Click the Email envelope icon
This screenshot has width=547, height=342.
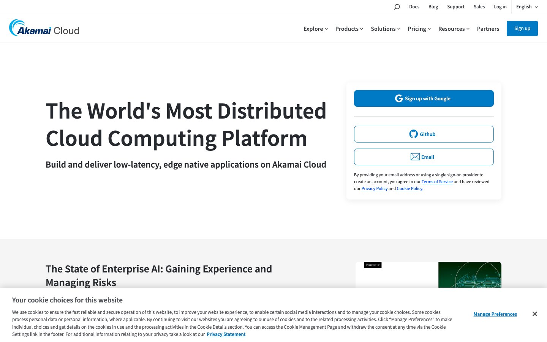click(415, 157)
